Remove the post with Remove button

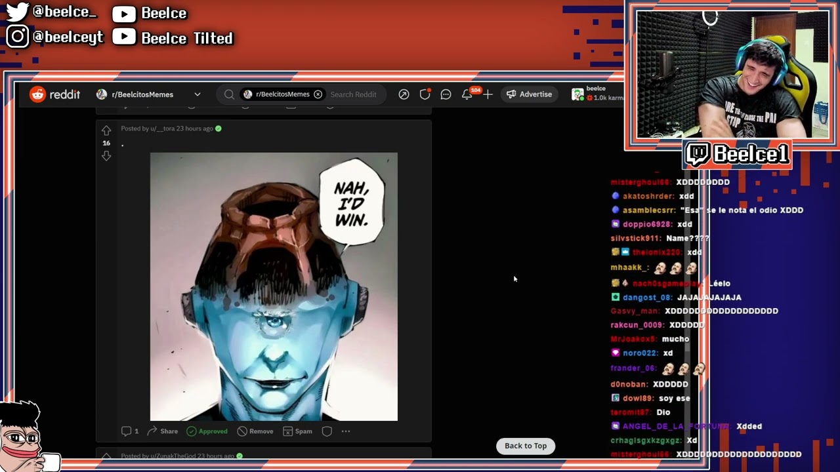click(x=255, y=431)
